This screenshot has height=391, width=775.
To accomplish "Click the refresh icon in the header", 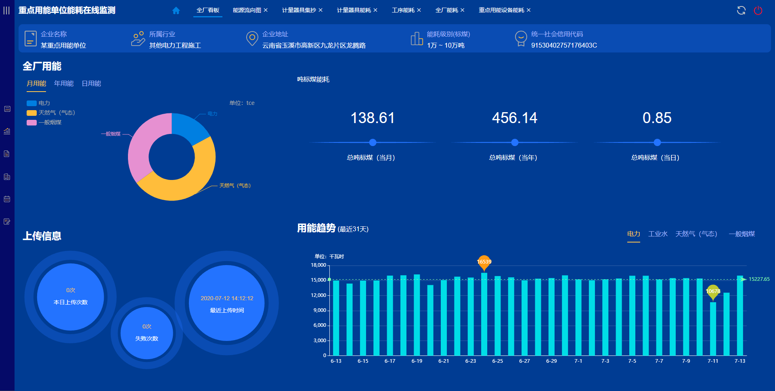I will tap(741, 10).
